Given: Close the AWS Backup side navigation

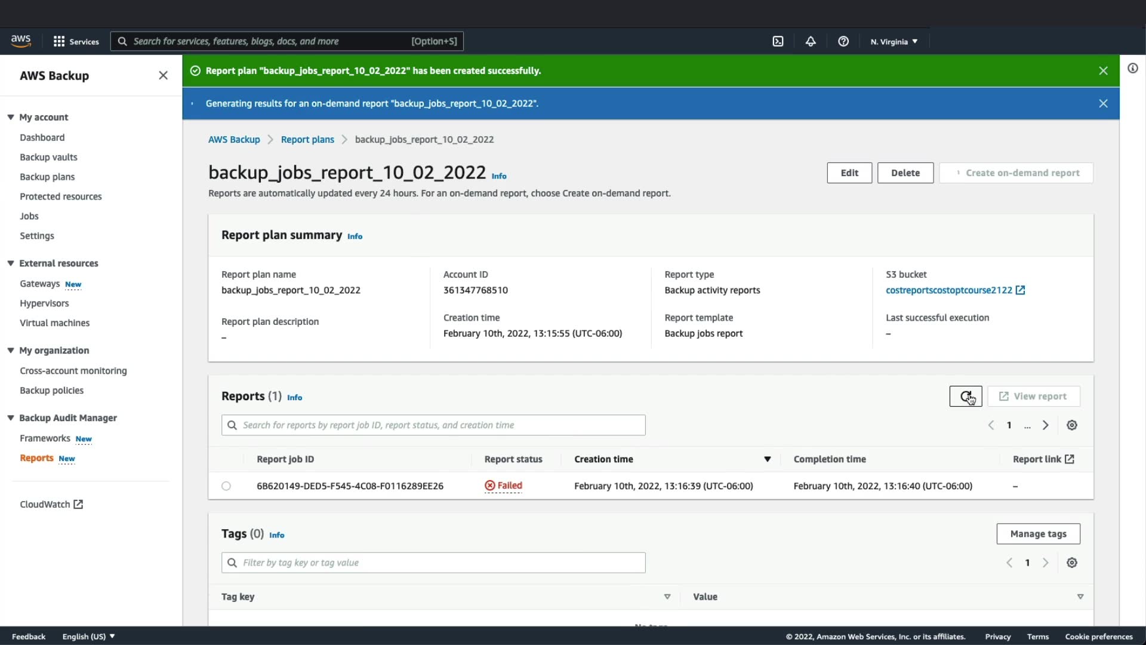Looking at the screenshot, I should point(163,75).
